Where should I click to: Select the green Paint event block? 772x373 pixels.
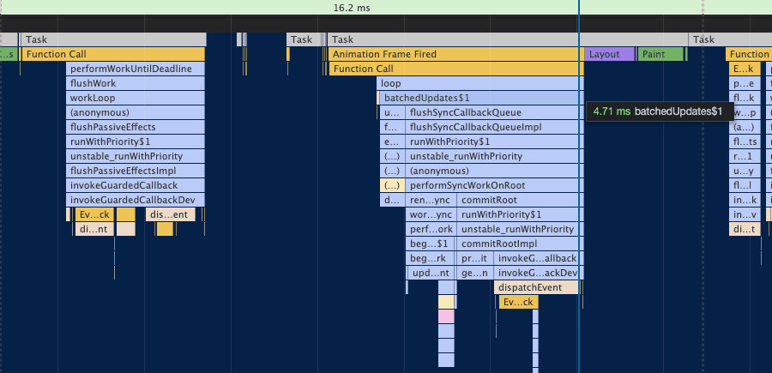point(660,54)
